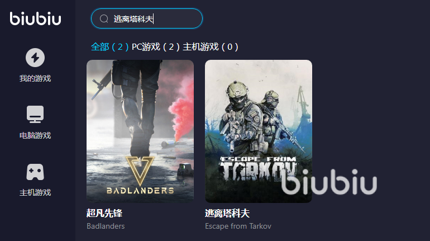Go to the 电脑游戏 sidebar label
The height and width of the screenshot is (241, 430).
pyautogui.click(x=35, y=135)
